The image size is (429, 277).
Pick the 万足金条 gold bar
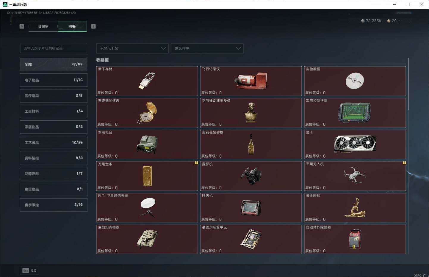coord(147,176)
